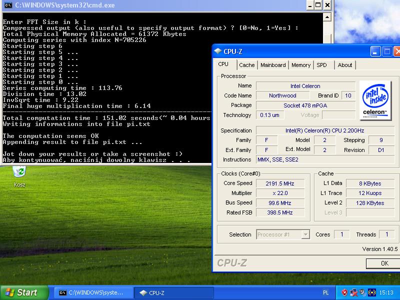The height and width of the screenshot is (300, 400).
Task: Click the Revision value 'D1'
Action: (381, 150)
